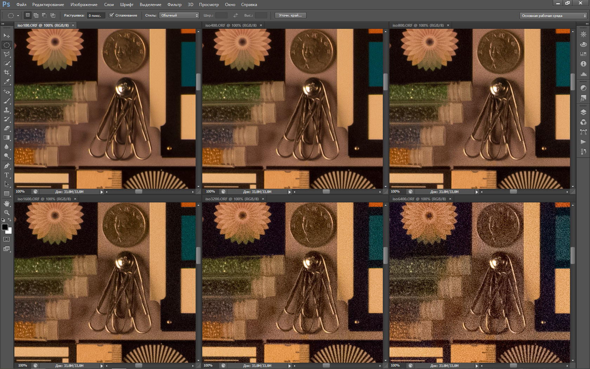The width and height of the screenshot is (590, 369).
Task: Open status bar menu arrow in iso6400.ORF
Action: pos(477,366)
